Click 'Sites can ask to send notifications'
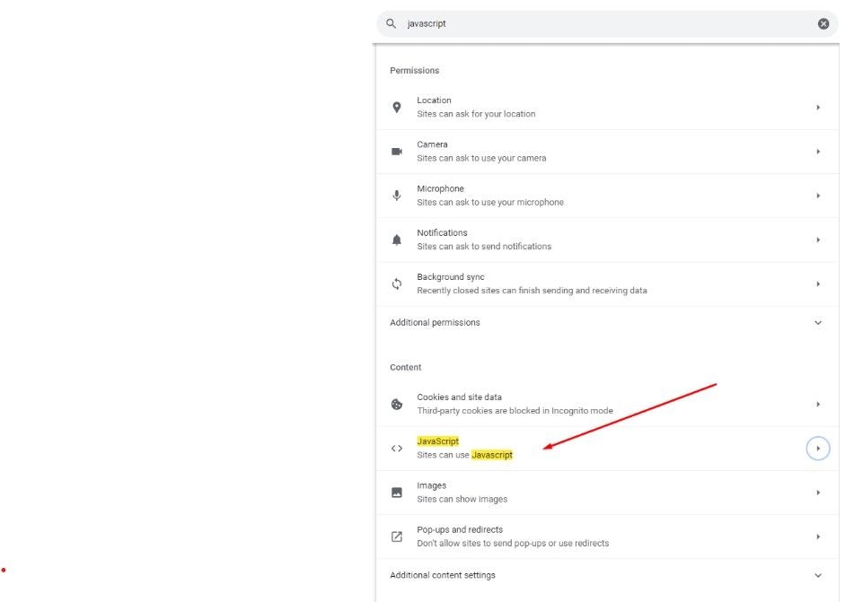This screenshot has width=845, height=602. point(484,246)
